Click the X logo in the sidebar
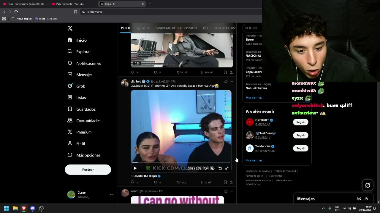Screen dimensions: 380x213 70,28
